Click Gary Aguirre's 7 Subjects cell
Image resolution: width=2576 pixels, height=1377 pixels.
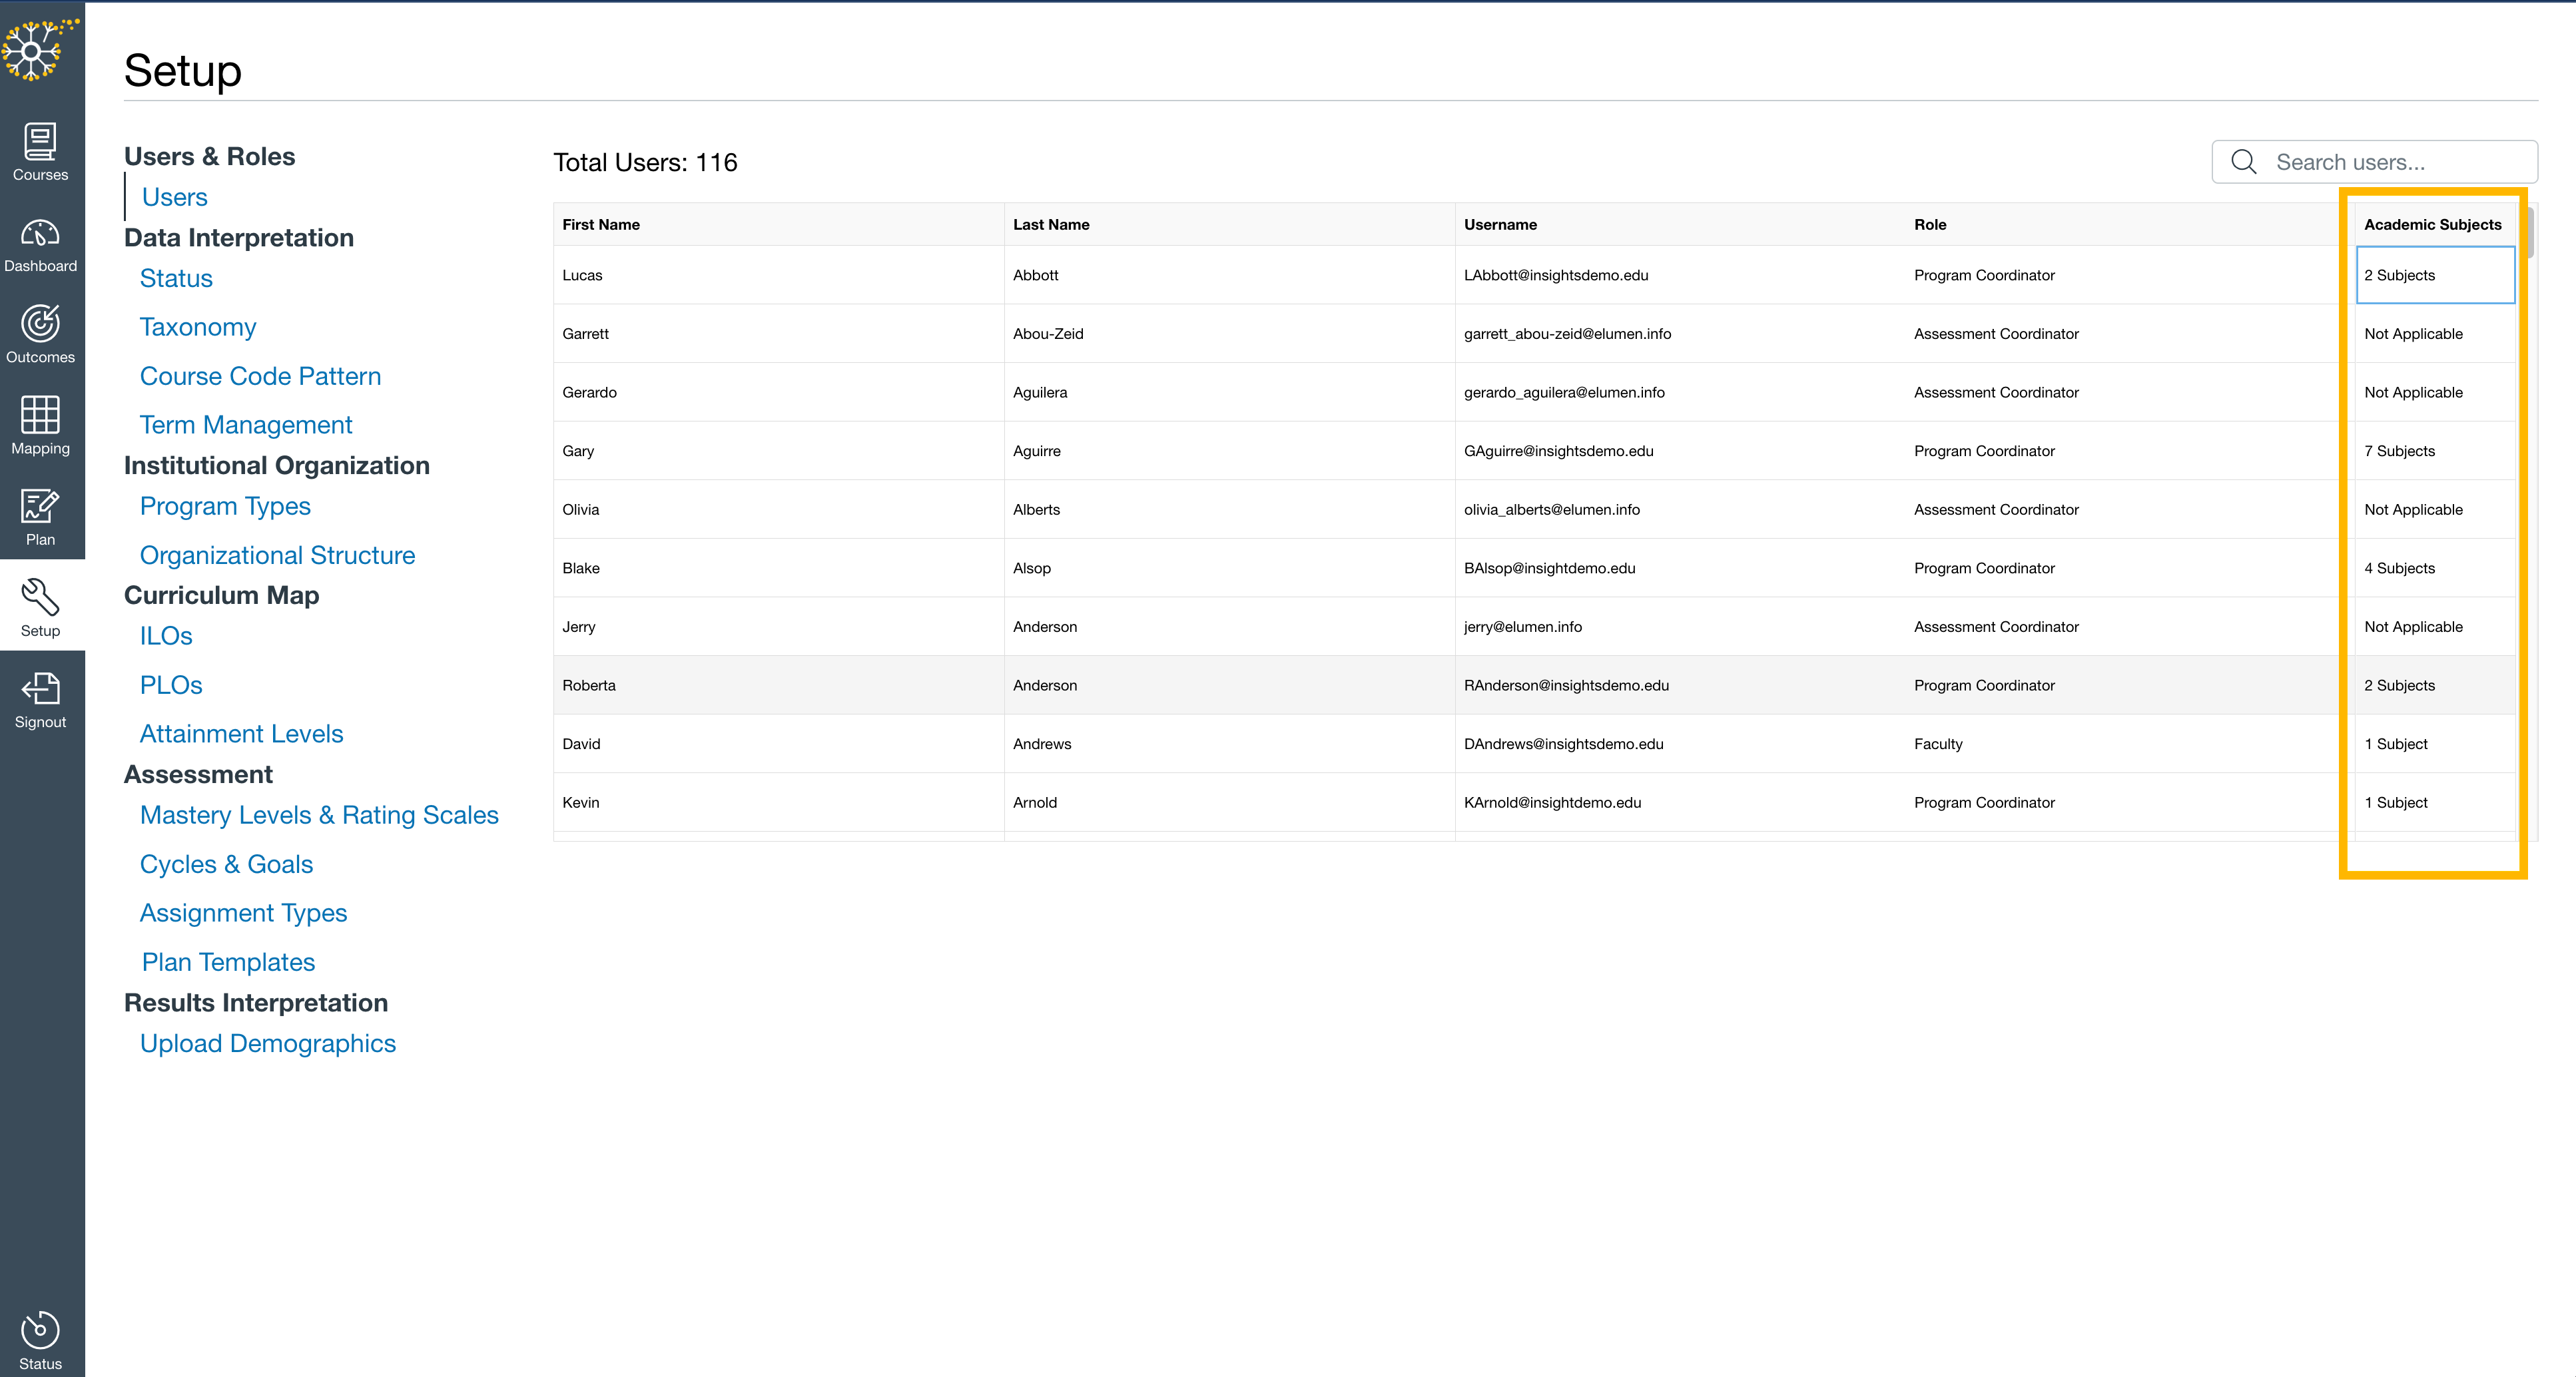click(2436, 451)
